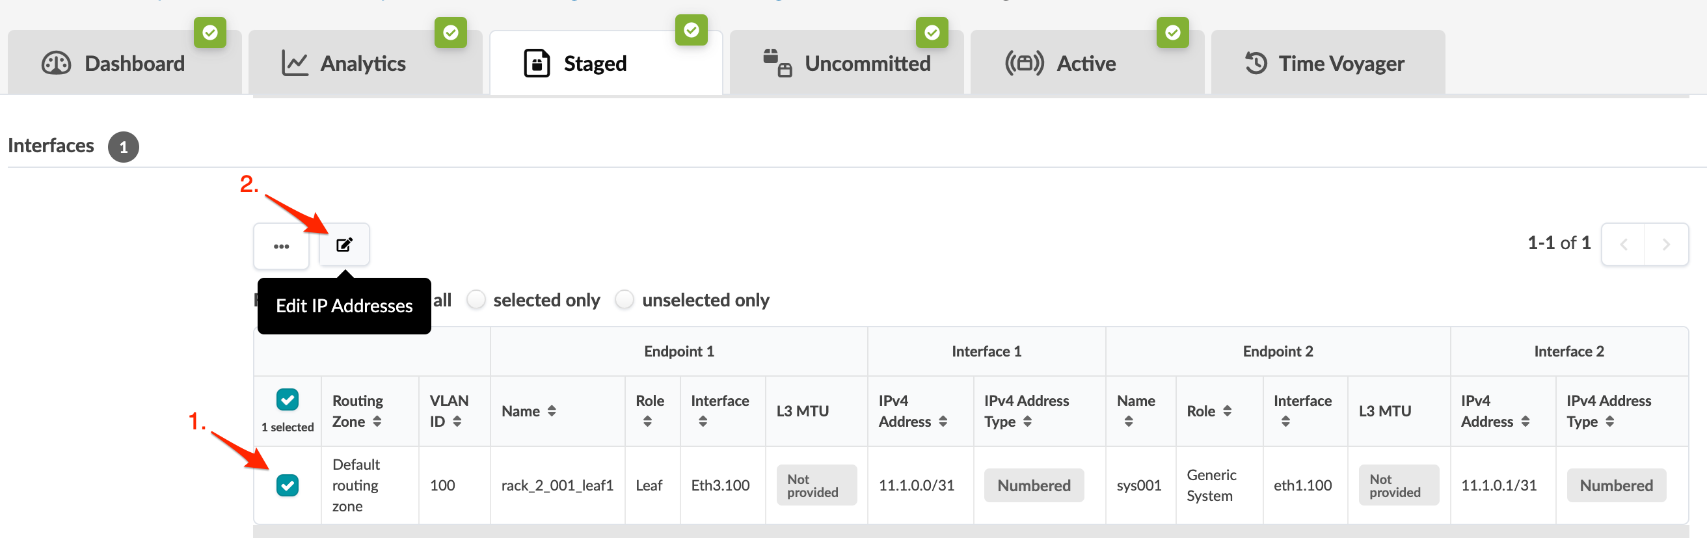Click the Active tab signal icon
This screenshot has height=553, width=1707.
pyautogui.click(x=1024, y=64)
